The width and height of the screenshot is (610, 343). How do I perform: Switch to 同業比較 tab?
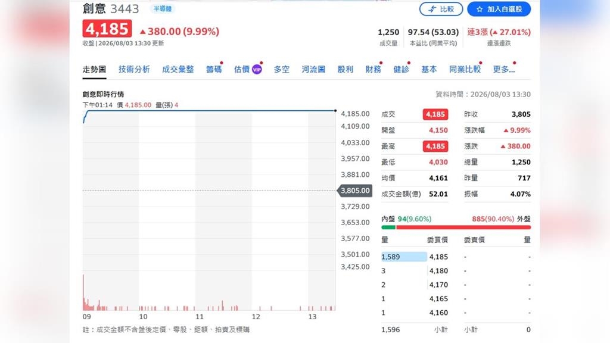point(465,69)
